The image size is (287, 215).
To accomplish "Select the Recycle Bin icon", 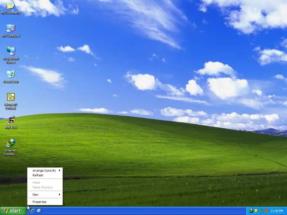I will tap(11, 76).
